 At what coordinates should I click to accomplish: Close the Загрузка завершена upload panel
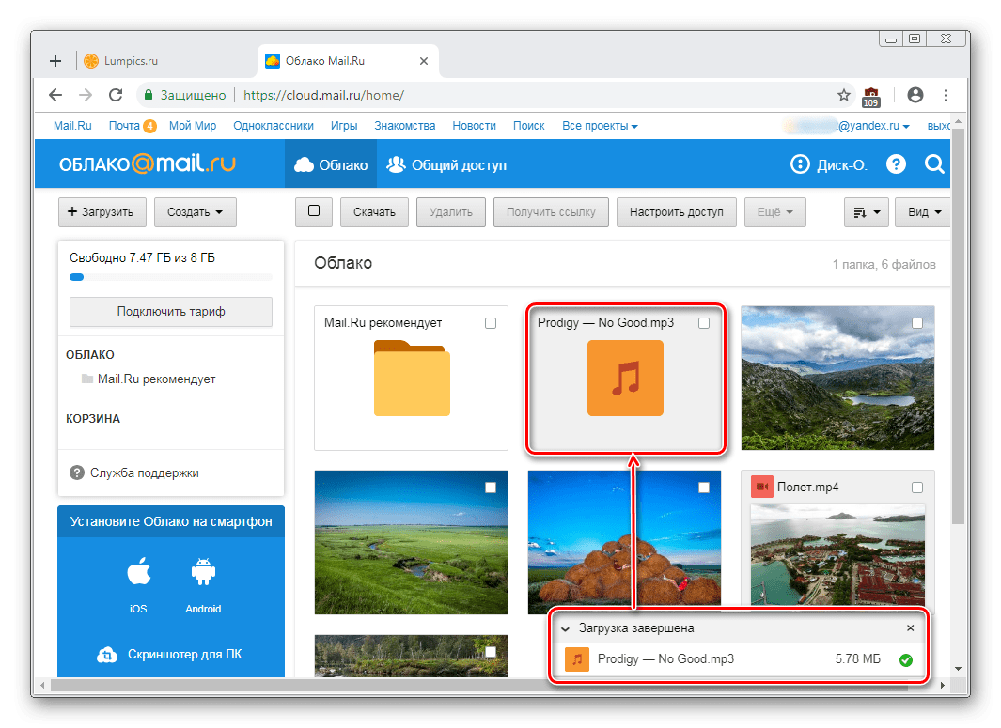(x=909, y=628)
